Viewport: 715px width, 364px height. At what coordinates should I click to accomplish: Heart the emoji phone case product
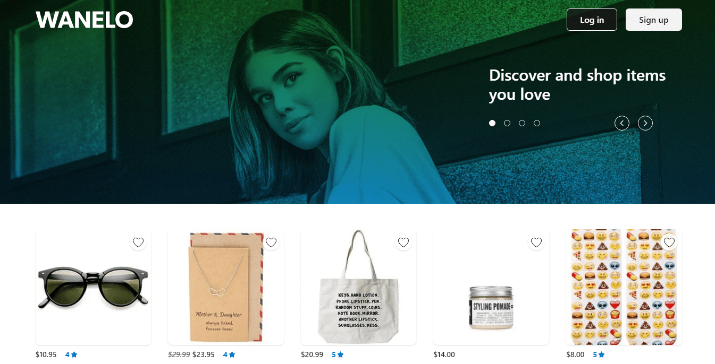point(669,242)
